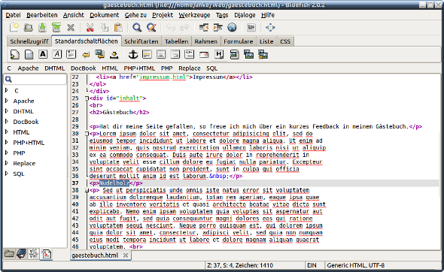Viewport: 444px width, 272px height.
Task: Click the Save As toolbar icon
Action: [x=56, y=28]
